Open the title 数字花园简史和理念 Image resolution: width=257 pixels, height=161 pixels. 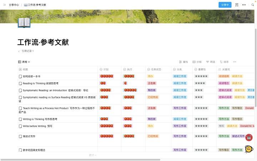34,150
